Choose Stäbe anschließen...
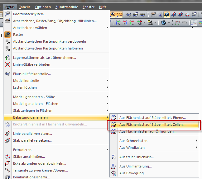 [x=57, y=157]
